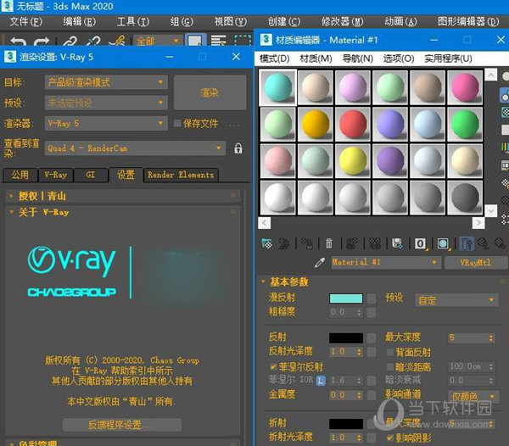Click the 反射光泽度 spinner arrows
The image size is (509, 446).
pos(359,352)
